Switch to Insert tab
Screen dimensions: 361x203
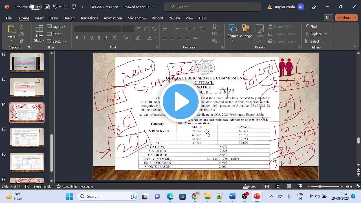click(x=39, y=18)
